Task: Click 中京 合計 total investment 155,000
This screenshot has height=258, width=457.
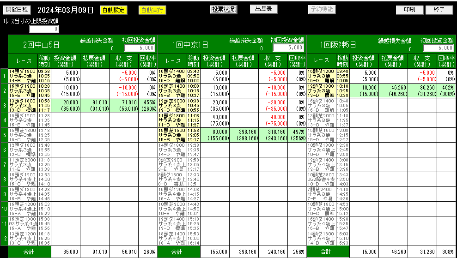Action: [215, 252]
